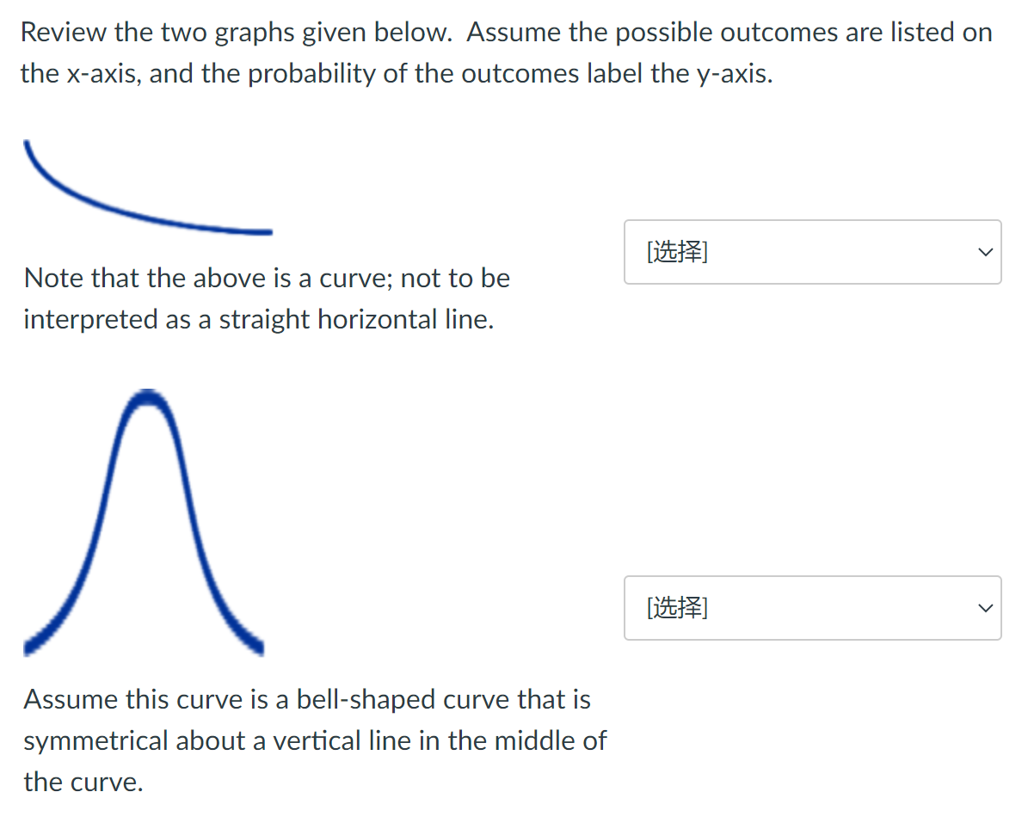This screenshot has width=1028, height=835.
Task: Click the note about the curve interpretation
Action: click(x=267, y=298)
